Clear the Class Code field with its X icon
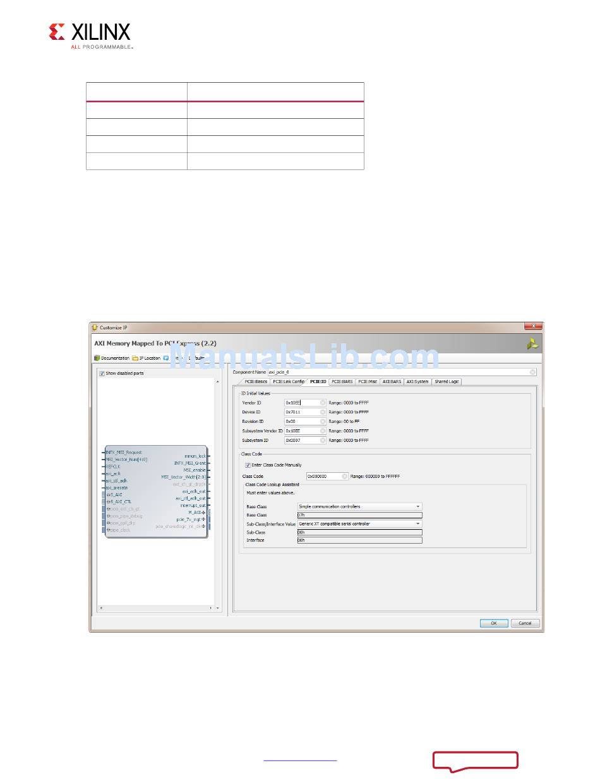This screenshot has width=600, height=782. click(x=344, y=477)
